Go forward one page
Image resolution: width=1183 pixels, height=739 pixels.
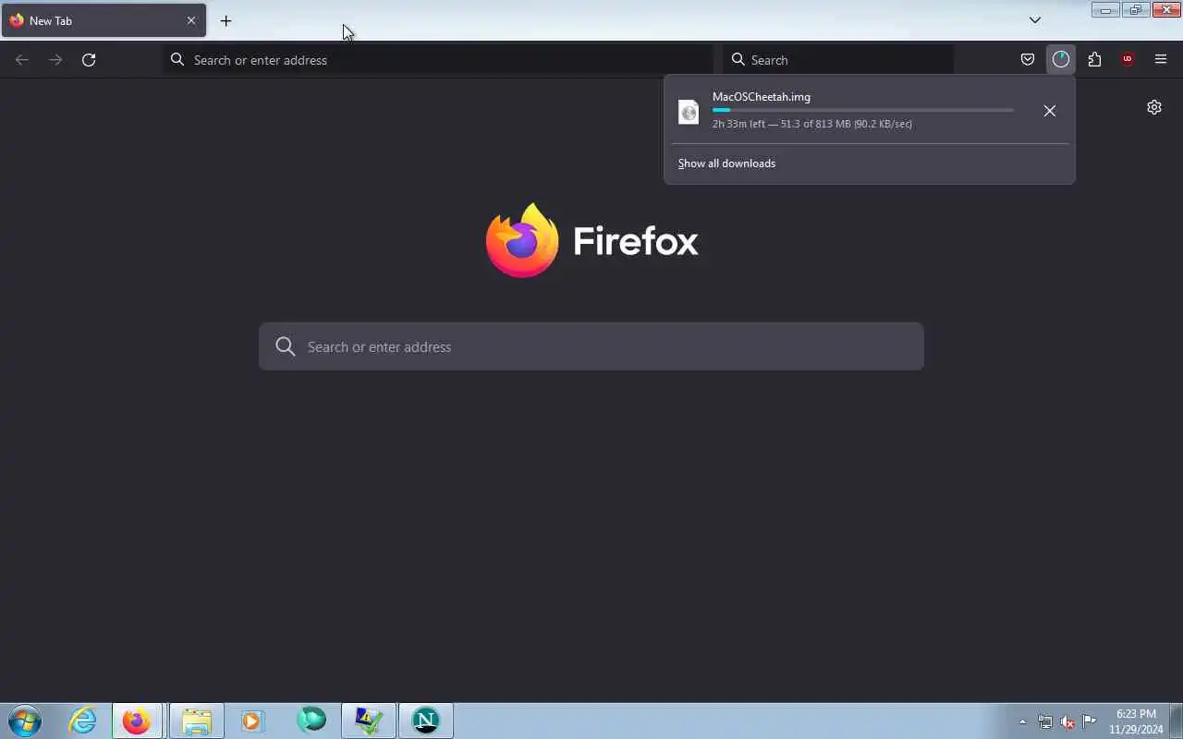(55, 60)
